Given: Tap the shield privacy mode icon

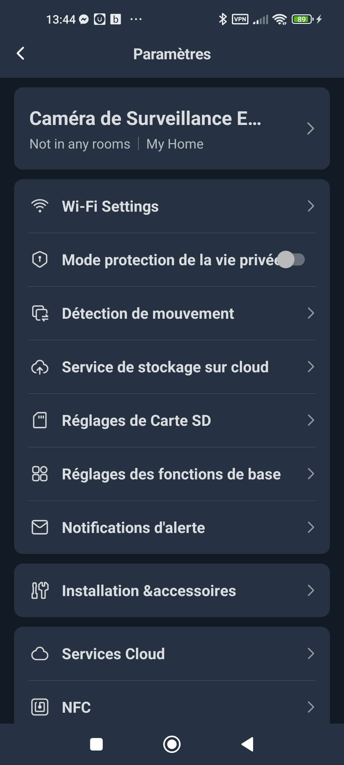Looking at the screenshot, I should [40, 259].
